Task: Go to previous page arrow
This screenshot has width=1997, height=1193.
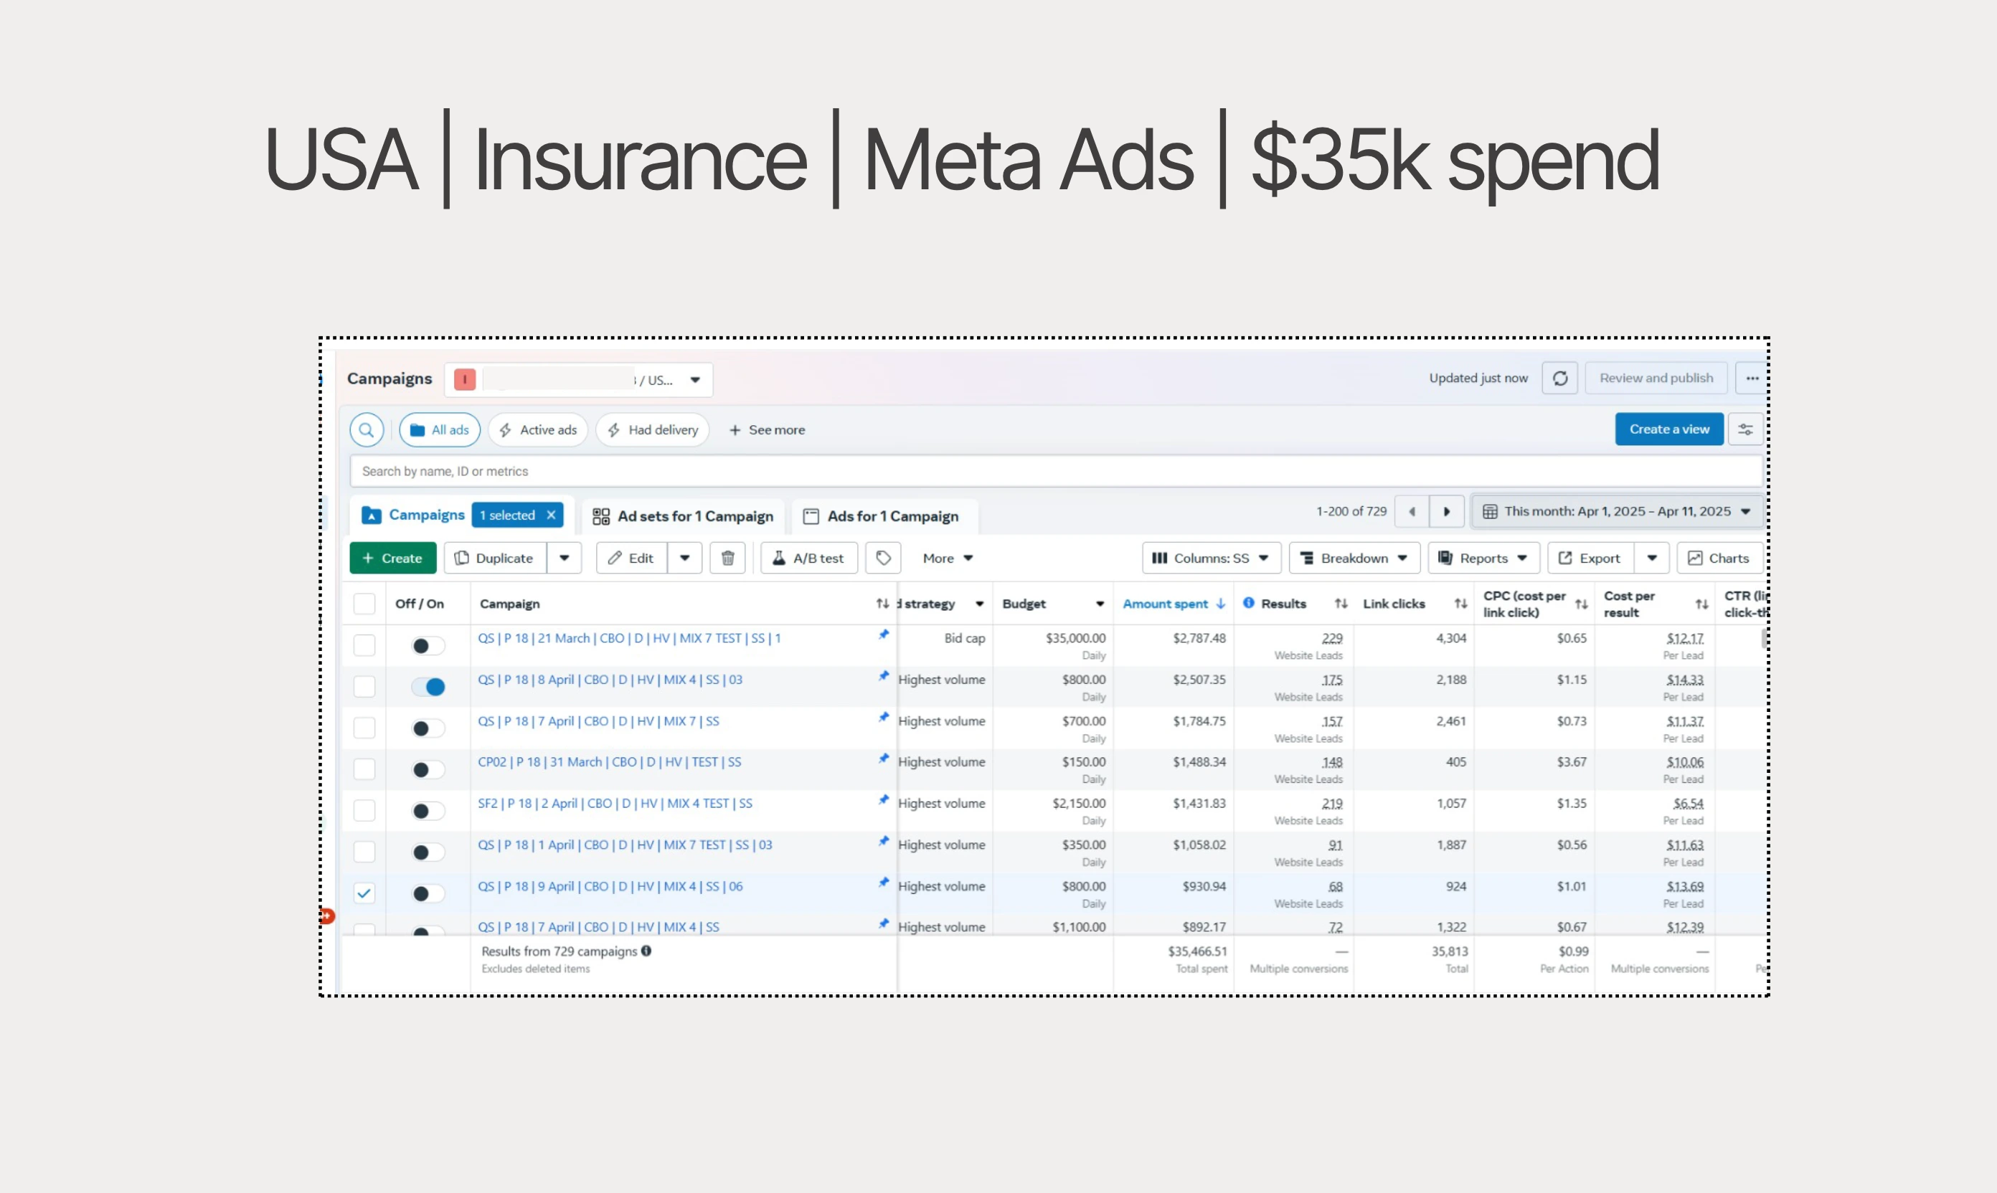Action: click(1412, 512)
